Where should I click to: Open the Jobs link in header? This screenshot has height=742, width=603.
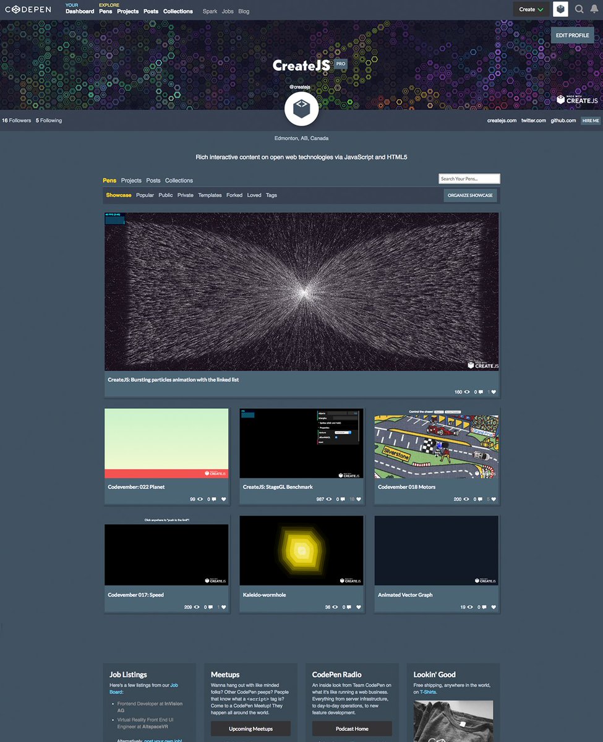[x=228, y=11]
